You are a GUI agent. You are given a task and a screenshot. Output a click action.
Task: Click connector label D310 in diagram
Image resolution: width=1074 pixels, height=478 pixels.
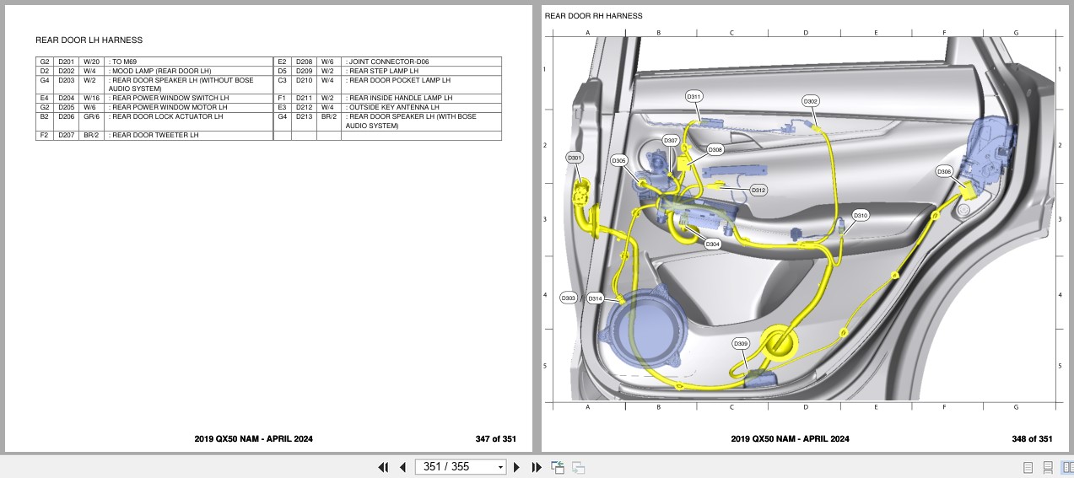click(860, 216)
